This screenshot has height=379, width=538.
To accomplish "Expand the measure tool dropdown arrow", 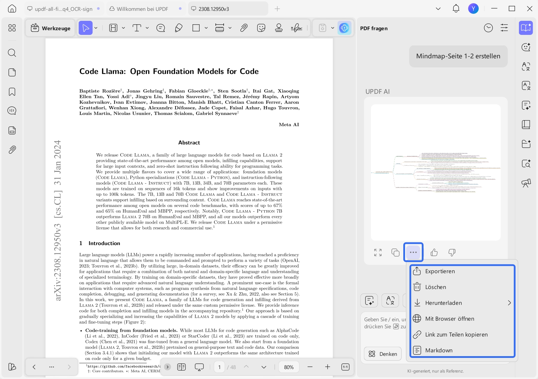I will click(x=230, y=28).
